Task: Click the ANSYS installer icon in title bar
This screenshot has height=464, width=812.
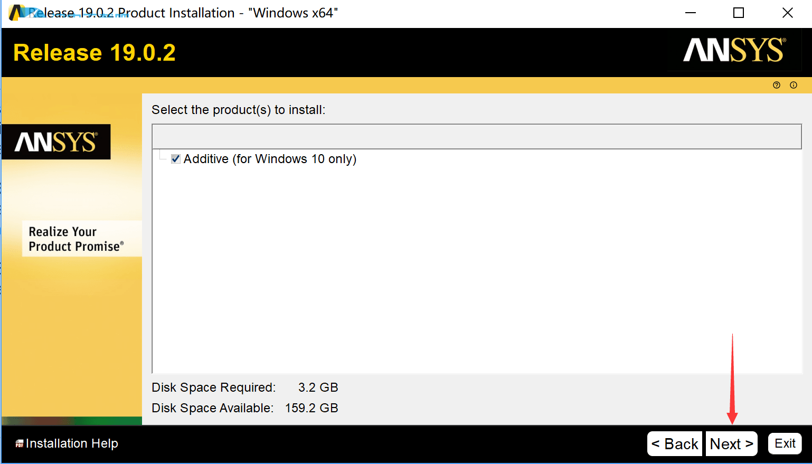Action: click(16, 13)
